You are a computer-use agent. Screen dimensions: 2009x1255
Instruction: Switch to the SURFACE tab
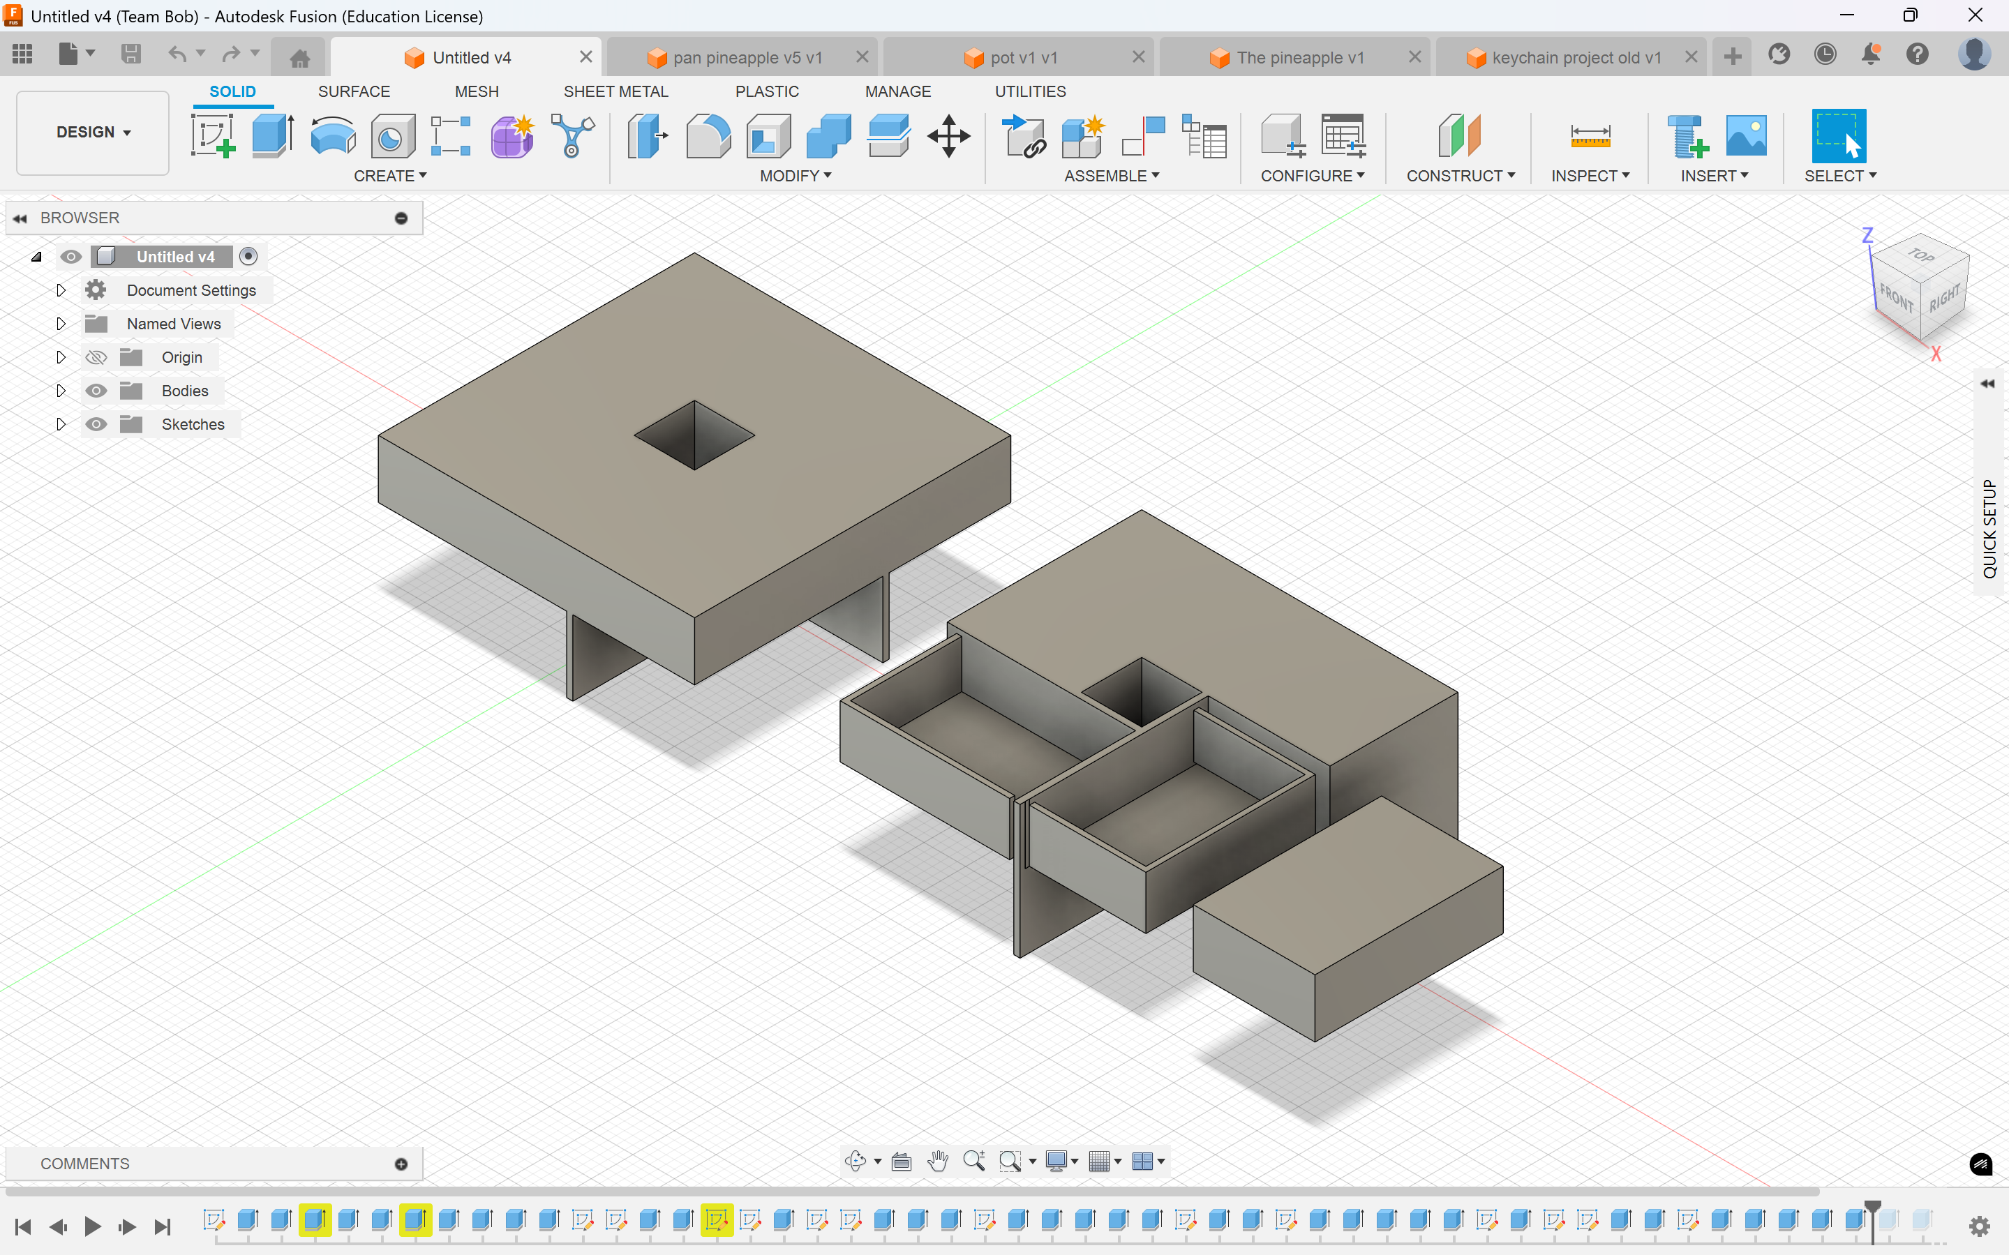(354, 91)
